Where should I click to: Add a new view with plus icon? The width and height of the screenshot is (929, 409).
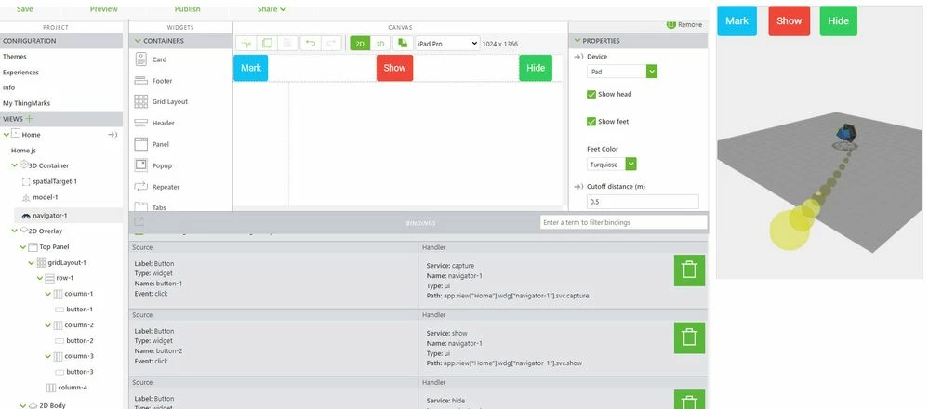tap(29, 119)
